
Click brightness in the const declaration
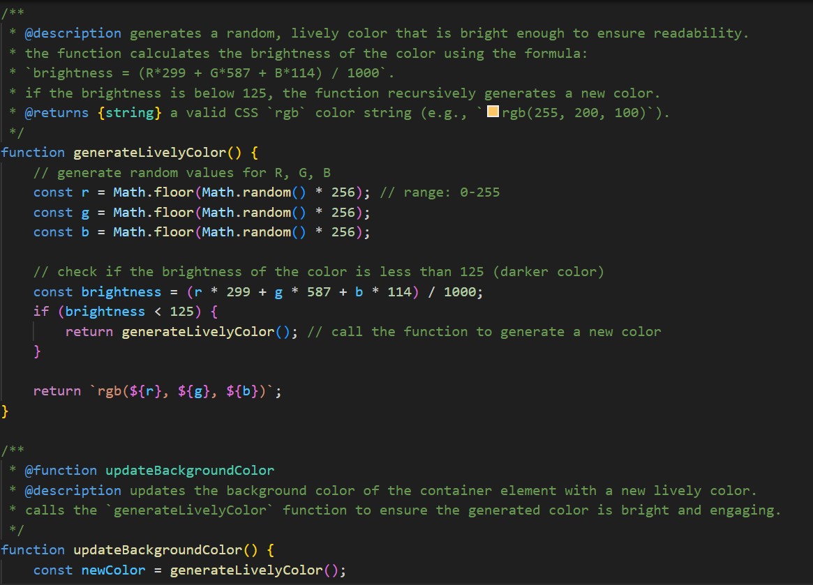point(121,292)
